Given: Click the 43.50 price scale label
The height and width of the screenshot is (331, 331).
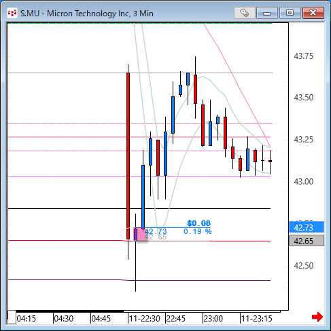Looking at the screenshot, I should click(x=303, y=98).
